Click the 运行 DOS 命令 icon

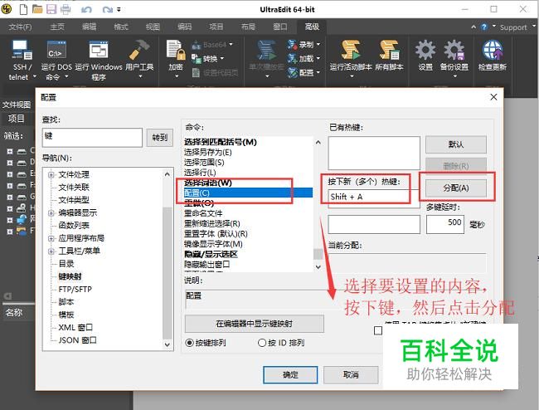click(x=56, y=51)
